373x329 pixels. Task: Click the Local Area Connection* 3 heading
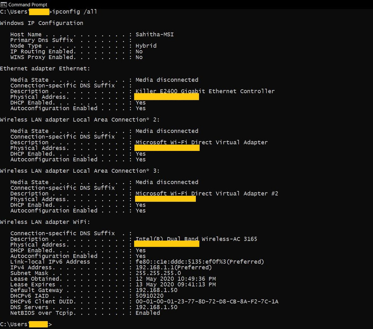click(80, 171)
